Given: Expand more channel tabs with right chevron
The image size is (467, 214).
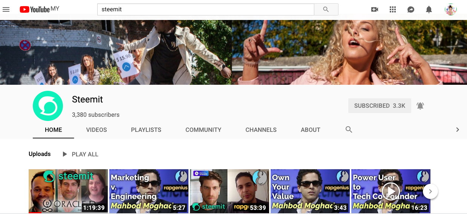Looking at the screenshot, I should tap(458, 130).
